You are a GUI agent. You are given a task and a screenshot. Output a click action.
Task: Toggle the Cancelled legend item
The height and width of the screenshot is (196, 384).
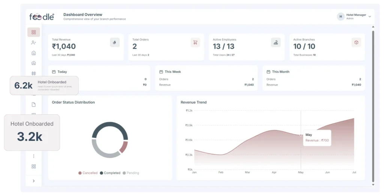pyautogui.click(x=88, y=173)
